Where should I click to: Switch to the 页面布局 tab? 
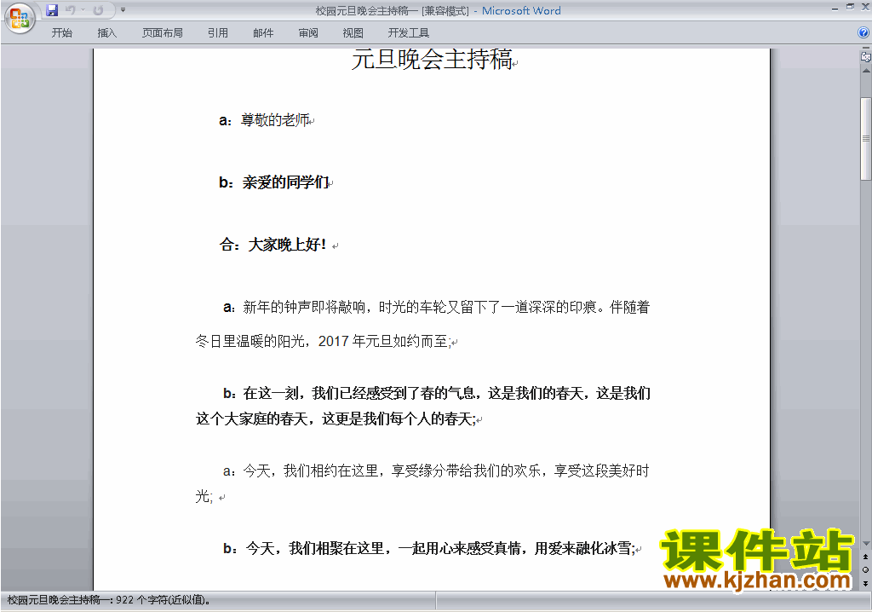pos(163,33)
